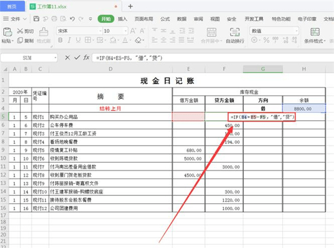The width and height of the screenshot is (334, 248).
Task: Open the font name 宋体 dropdown
Action: (x=100, y=31)
